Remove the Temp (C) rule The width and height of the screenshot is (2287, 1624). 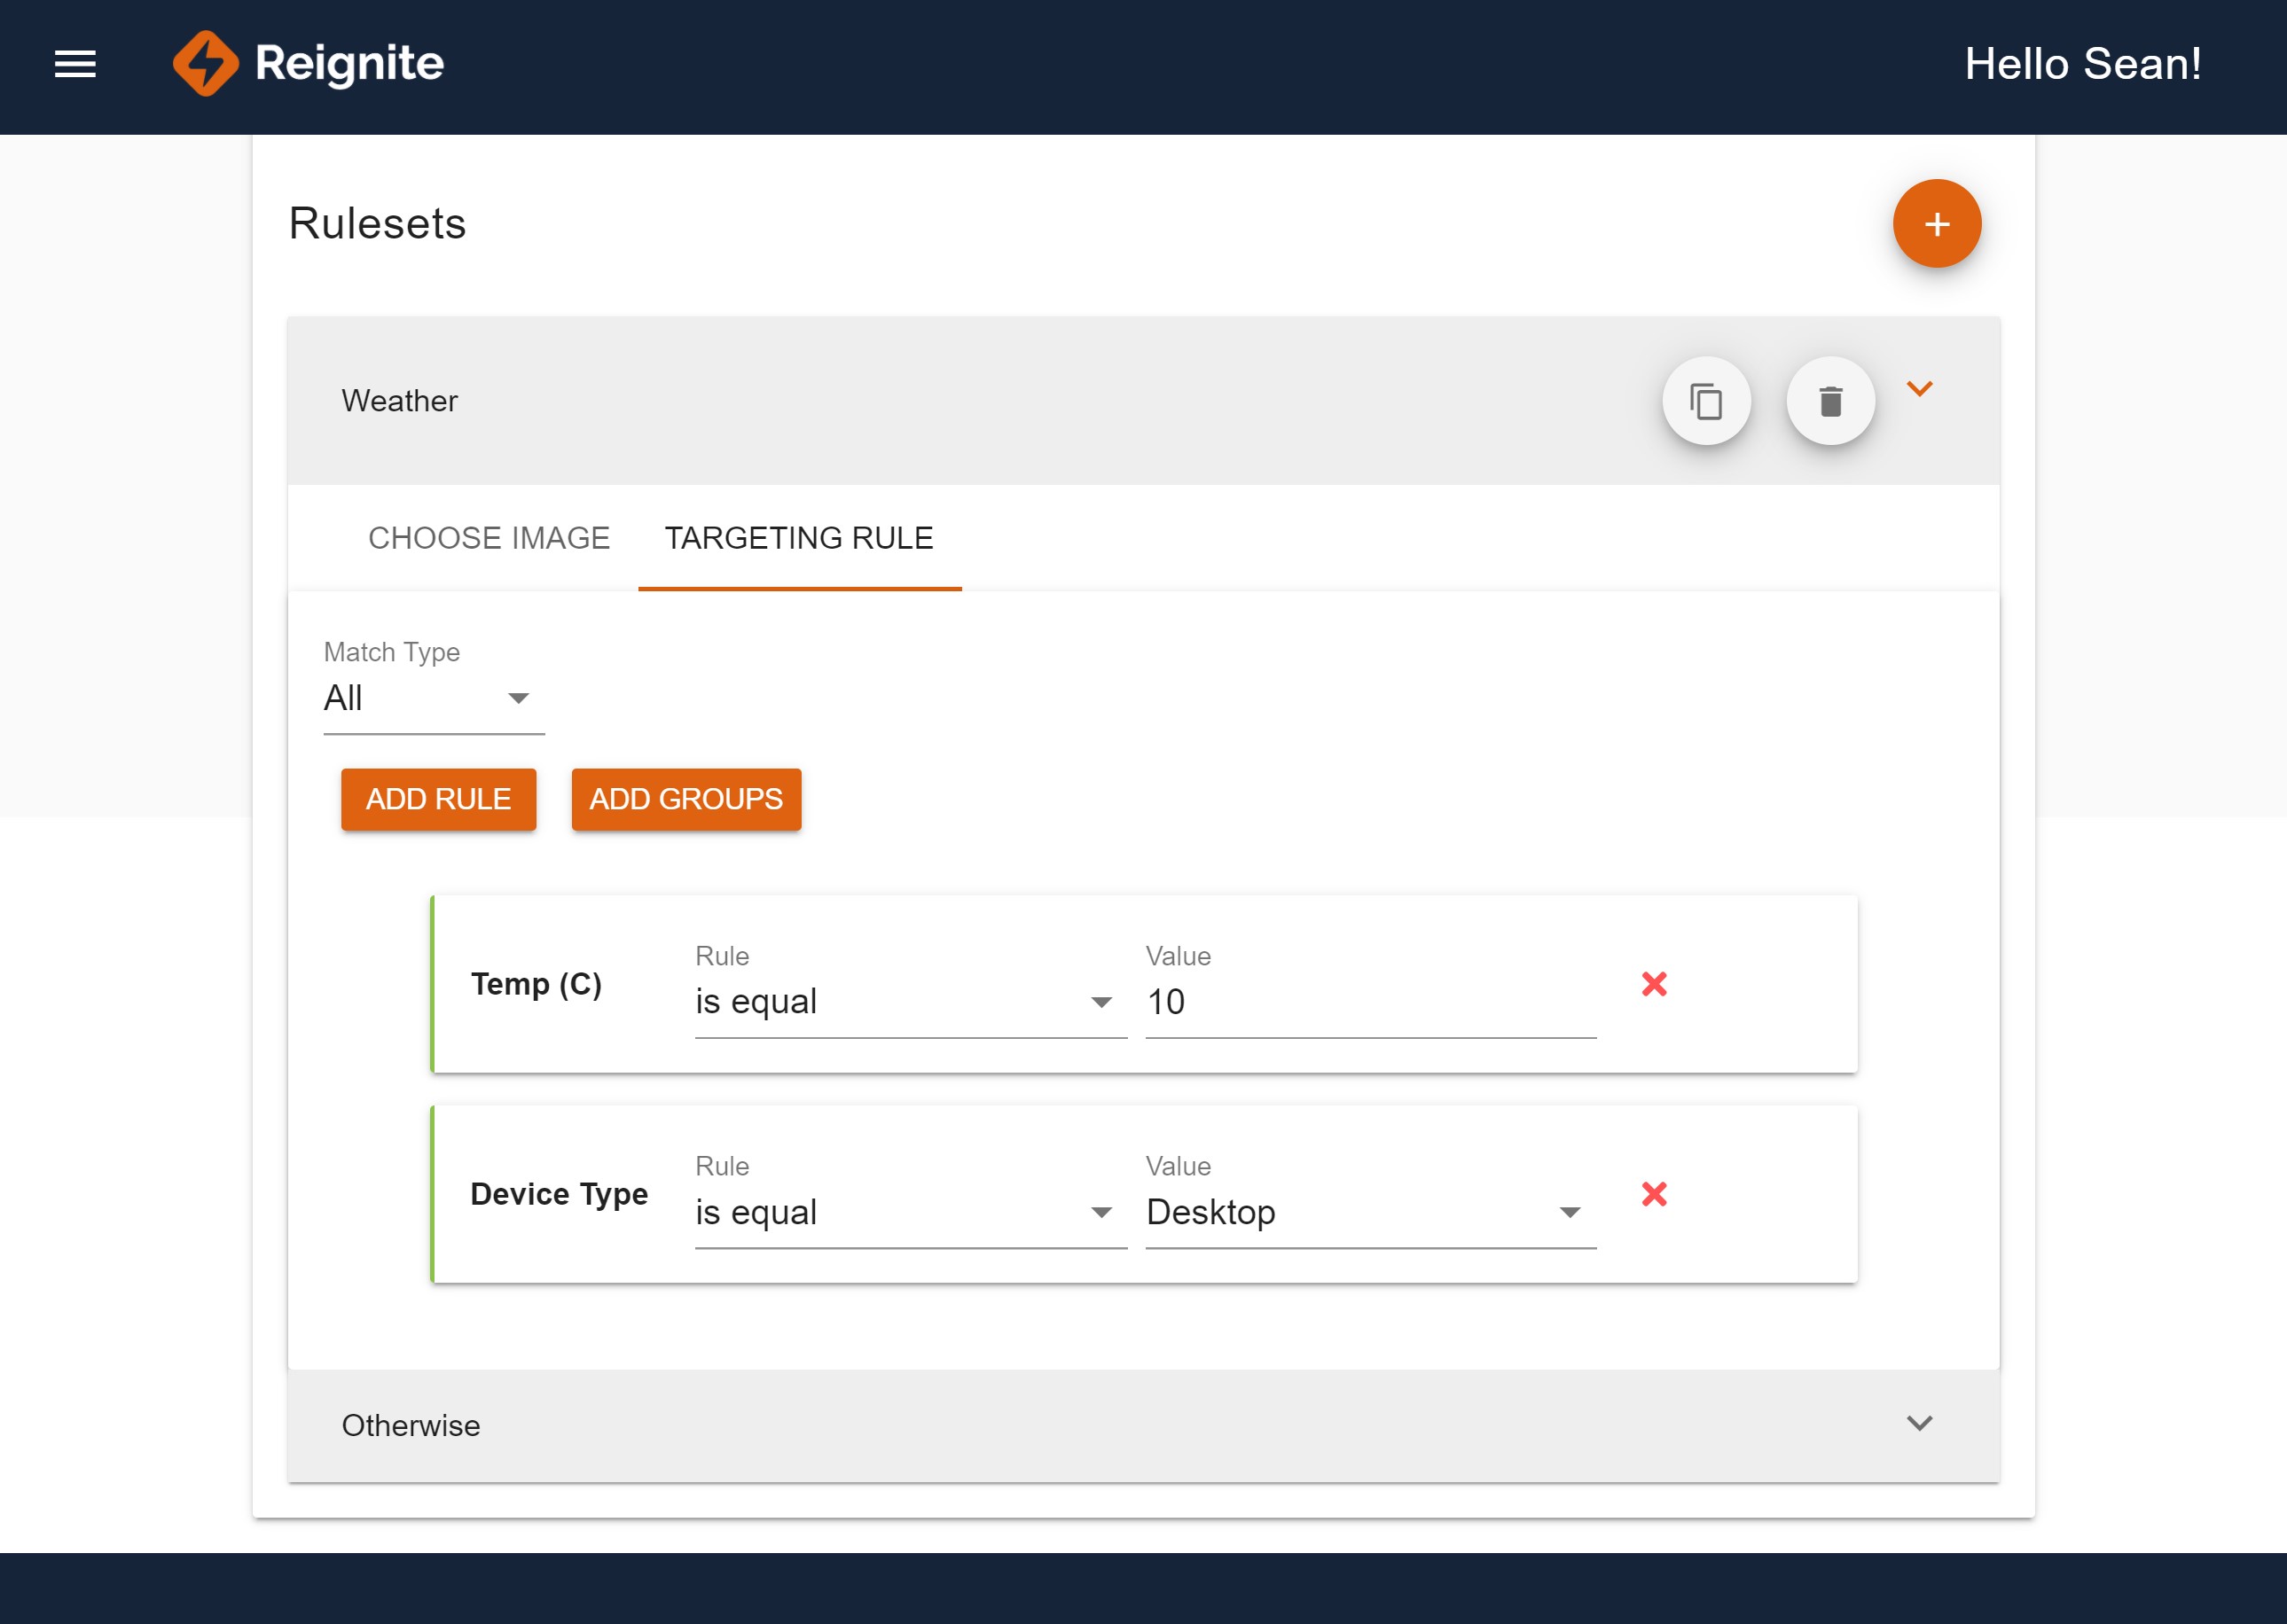point(1654,984)
